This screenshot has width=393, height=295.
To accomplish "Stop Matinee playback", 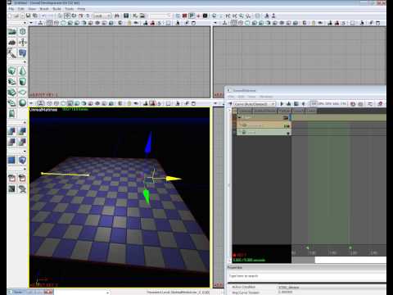I will coord(296,104).
